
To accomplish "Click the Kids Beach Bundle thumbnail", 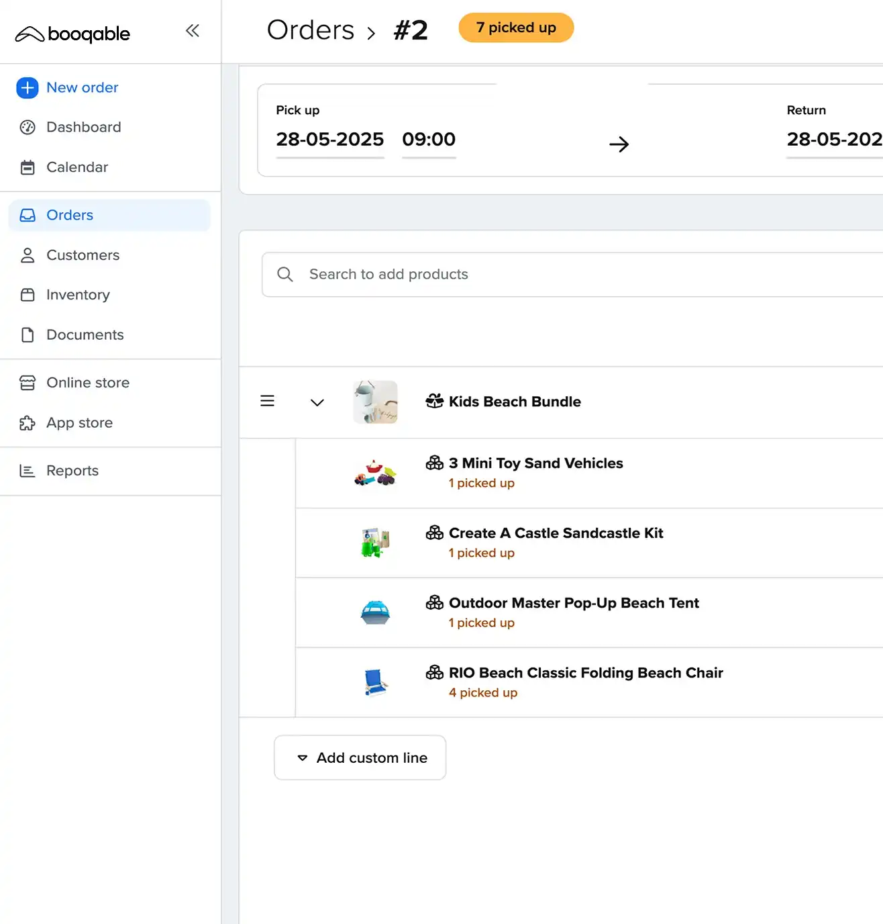I will (x=376, y=402).
